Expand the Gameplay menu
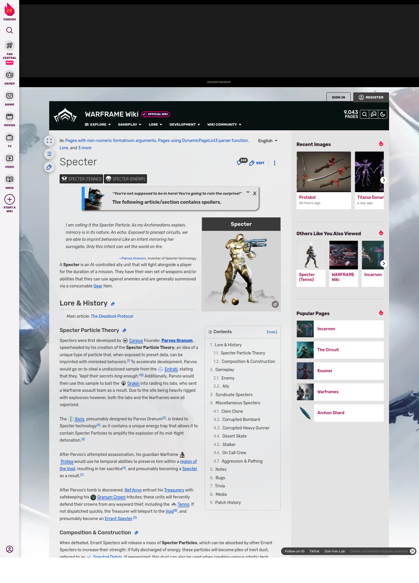419x583 pixels. (130, 124)
